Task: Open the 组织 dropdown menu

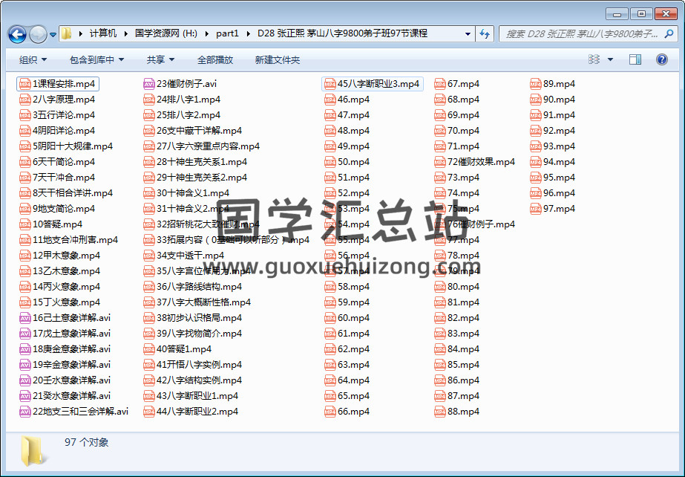Action: (33, 60)
